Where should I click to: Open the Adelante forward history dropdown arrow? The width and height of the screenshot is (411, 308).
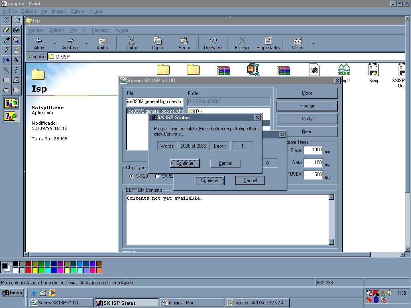(x=86, y=43)
